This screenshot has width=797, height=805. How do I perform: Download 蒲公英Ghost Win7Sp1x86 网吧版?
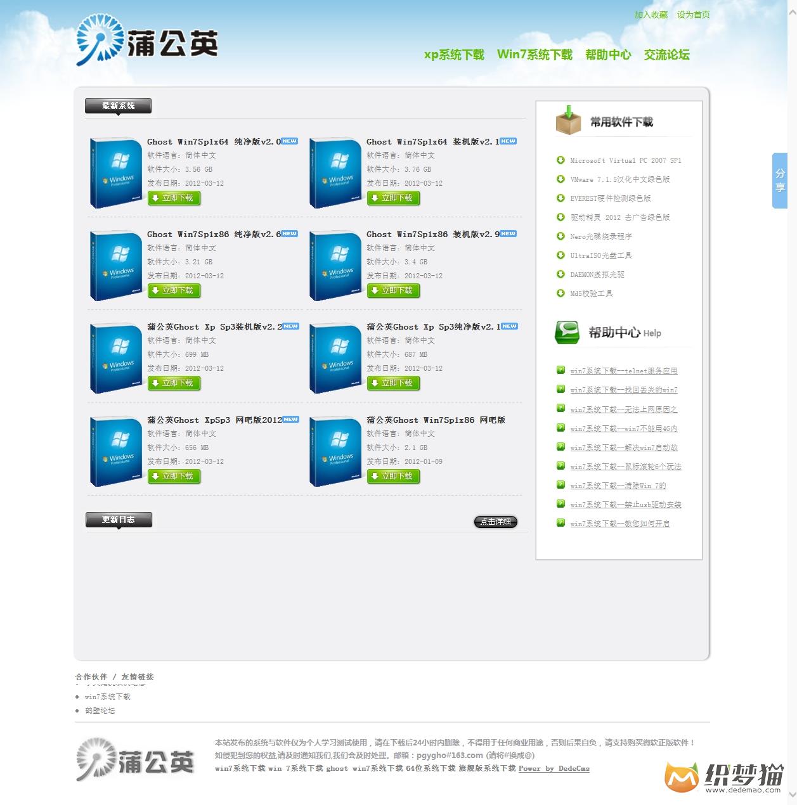click(394, 477)
